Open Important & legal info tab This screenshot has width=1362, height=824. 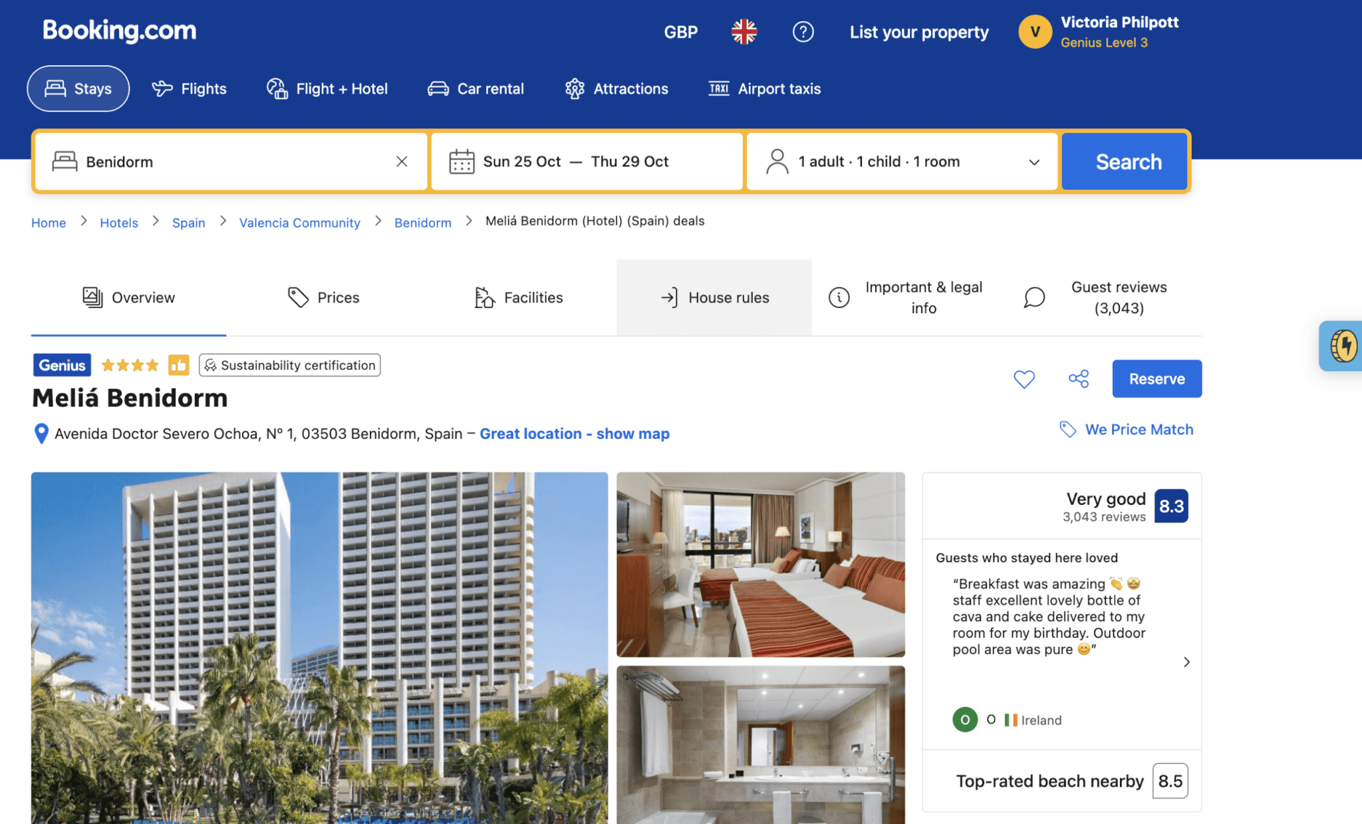pos(909,297)
